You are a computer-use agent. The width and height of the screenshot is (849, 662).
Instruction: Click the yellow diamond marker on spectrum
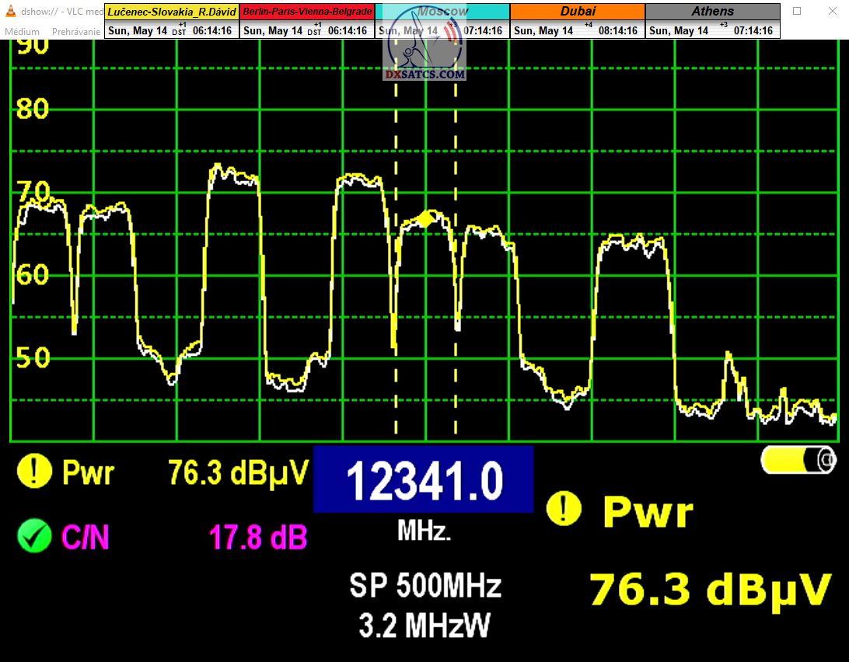[424, 219]
